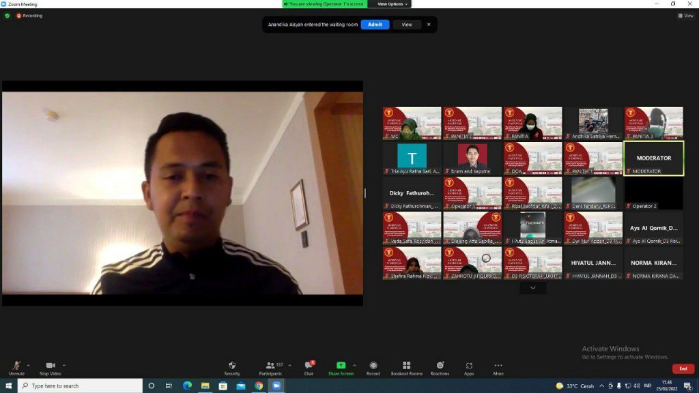Open the Reactions menu

click(440, 368)
